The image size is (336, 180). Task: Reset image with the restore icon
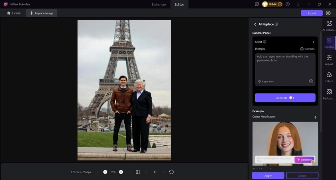point(171,172)
